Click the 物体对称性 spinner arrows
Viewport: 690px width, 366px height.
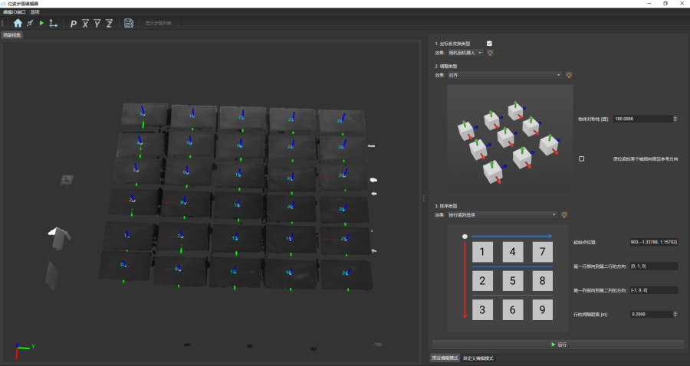pos(675,119)
